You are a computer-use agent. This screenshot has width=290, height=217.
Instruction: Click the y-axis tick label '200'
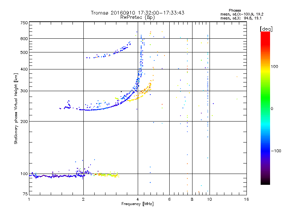[x=24, y=122]
